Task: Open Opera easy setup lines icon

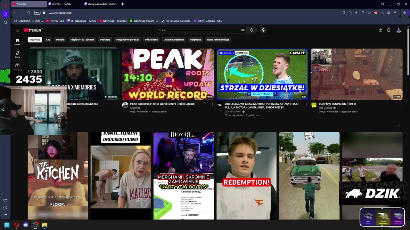Action: coord(389,13)
